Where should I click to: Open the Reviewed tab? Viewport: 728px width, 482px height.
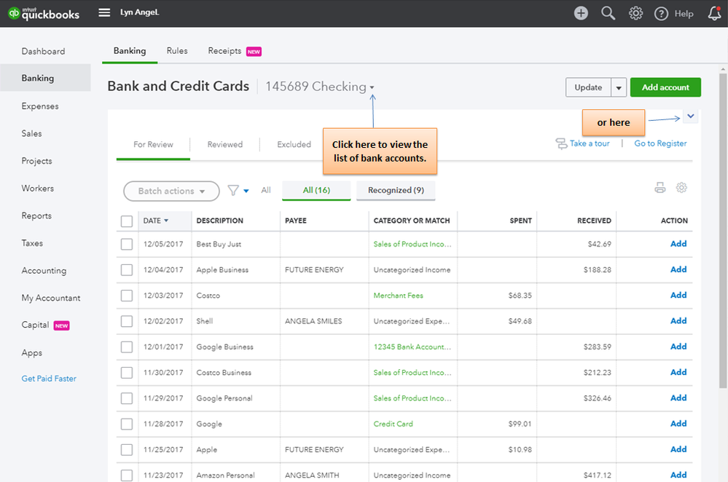coord(224,144)
